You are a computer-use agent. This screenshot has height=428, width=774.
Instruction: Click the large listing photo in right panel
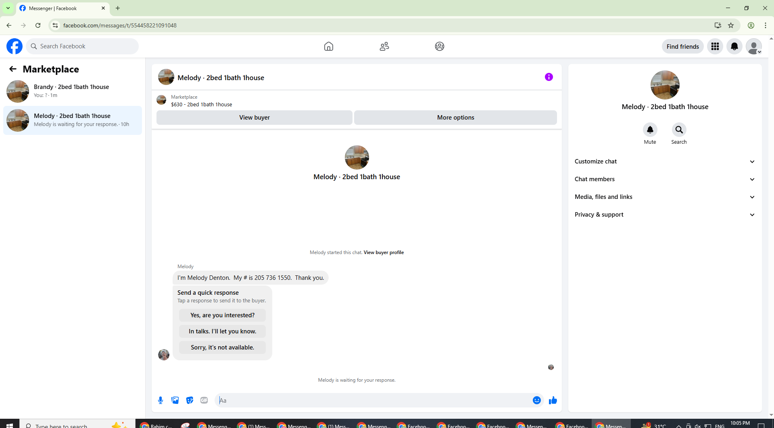point(665,85)
